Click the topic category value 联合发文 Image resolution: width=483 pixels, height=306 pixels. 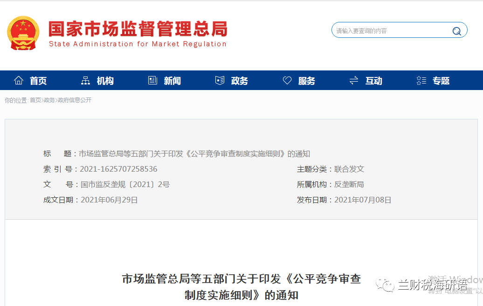[349, 169]
